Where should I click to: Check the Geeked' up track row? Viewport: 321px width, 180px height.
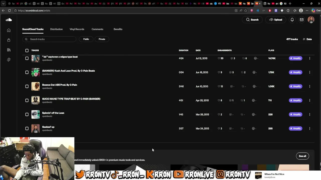[x=27, y=128]
